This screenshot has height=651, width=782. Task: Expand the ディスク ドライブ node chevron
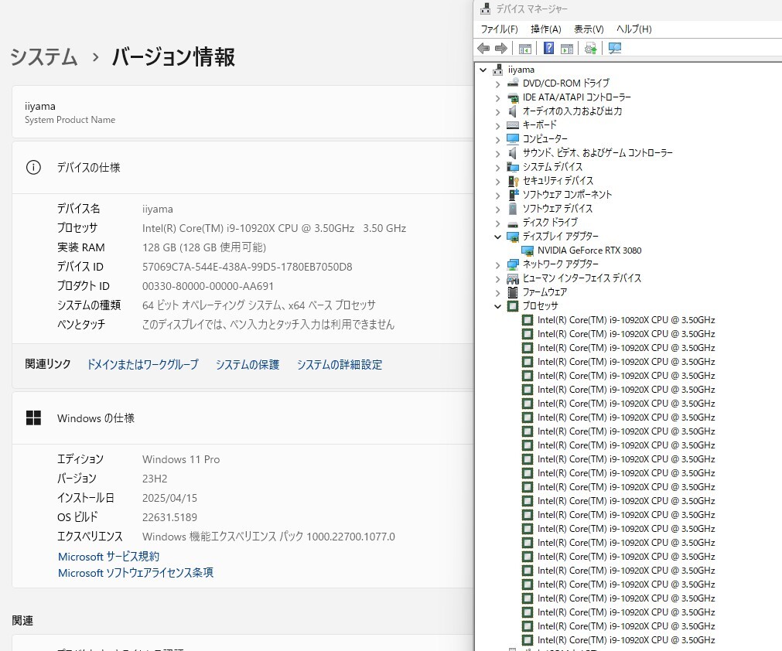(497, 223)
